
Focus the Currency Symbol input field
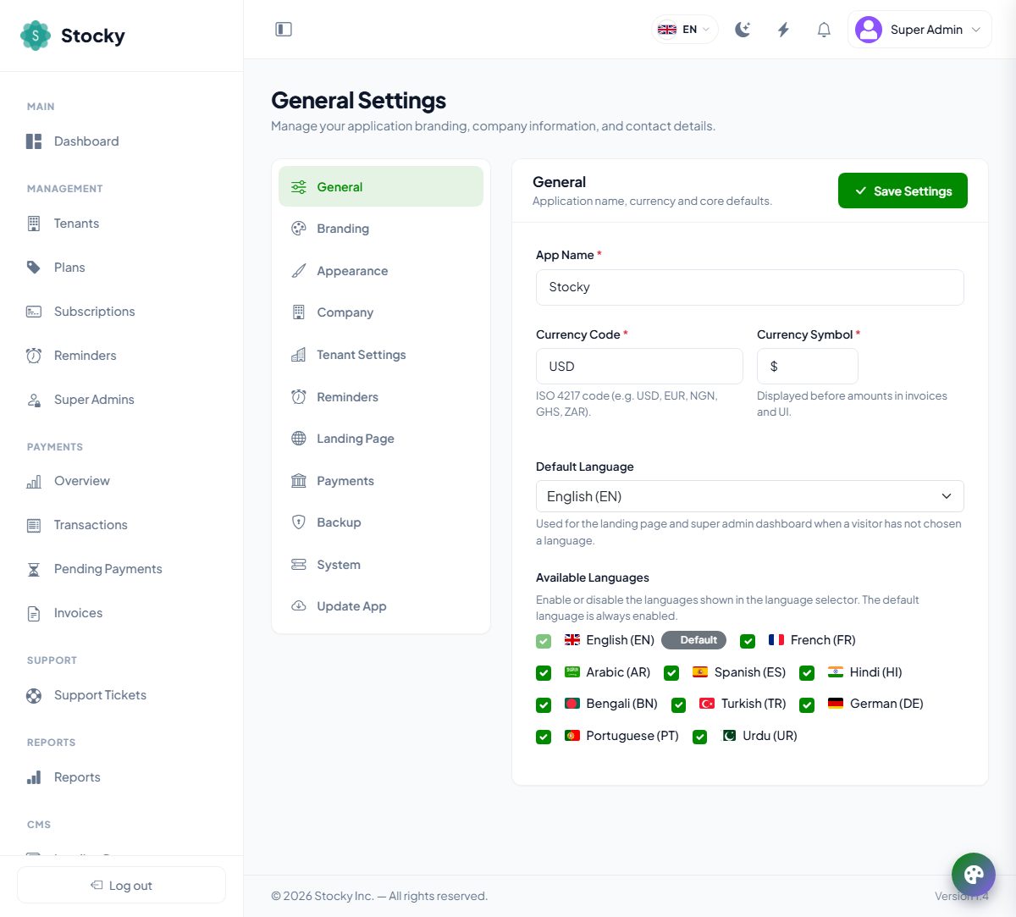click(807, 366)
